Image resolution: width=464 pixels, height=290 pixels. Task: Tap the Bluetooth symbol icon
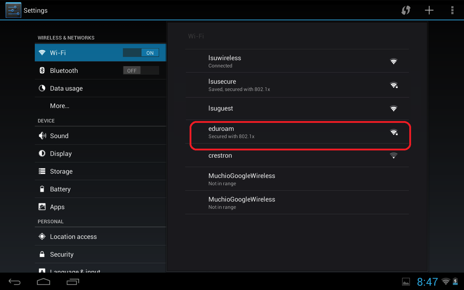click(x=42, y=70)
